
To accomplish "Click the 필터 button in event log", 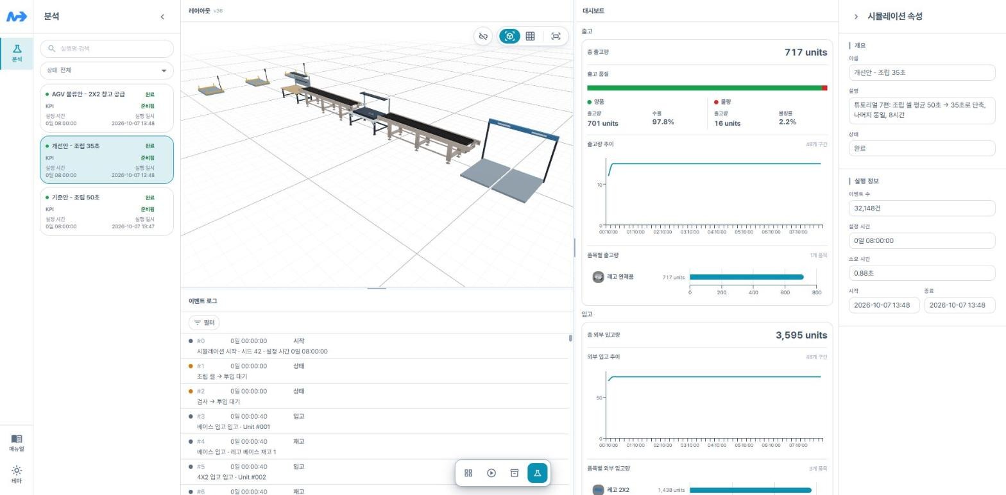I will click(x=204, y=323).
